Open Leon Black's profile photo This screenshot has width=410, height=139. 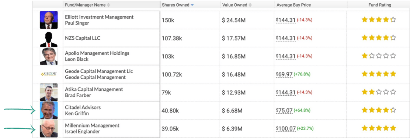[x=49, y=56]
